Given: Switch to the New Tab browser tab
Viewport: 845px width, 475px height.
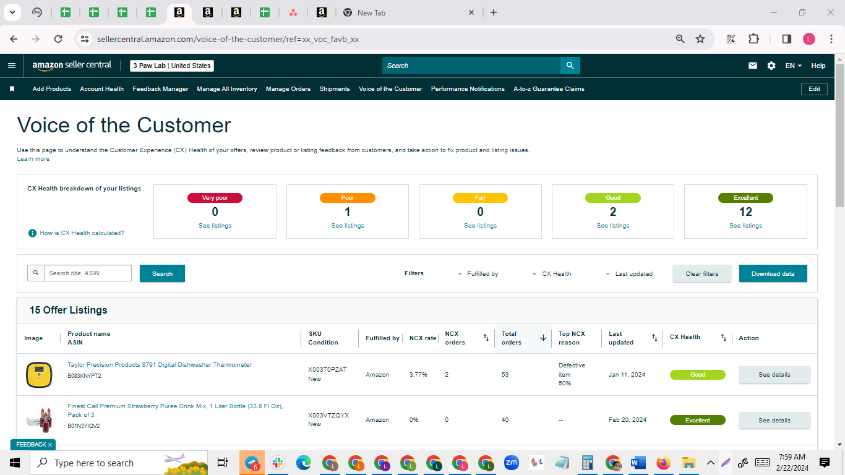Looking at the screenshot, I should click(x=408, y=12).
